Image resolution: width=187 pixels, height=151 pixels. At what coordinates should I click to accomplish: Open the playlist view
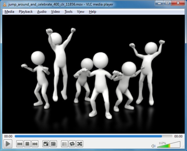pyautogui.click(x=64, y=144)
